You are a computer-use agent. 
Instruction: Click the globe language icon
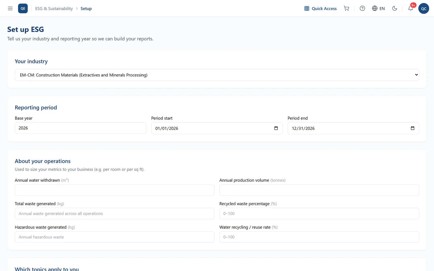[375, 8]
